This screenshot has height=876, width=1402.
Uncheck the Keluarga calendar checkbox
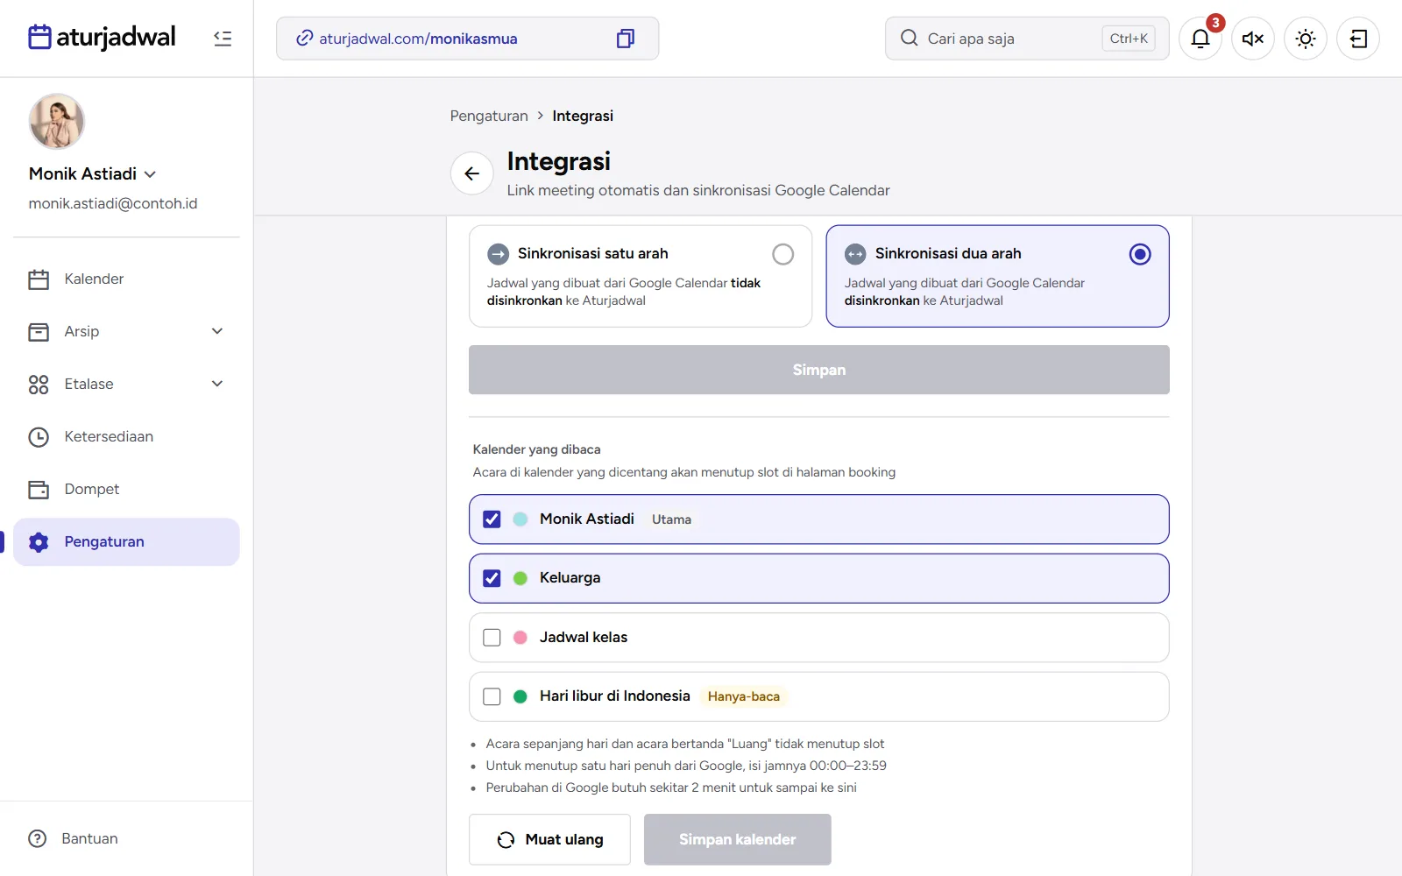[x=492, y=578]
